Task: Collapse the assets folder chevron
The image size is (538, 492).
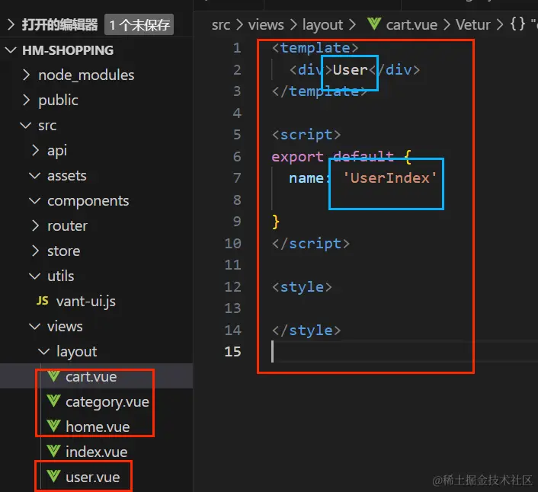Action: click(x=34, y=175)
